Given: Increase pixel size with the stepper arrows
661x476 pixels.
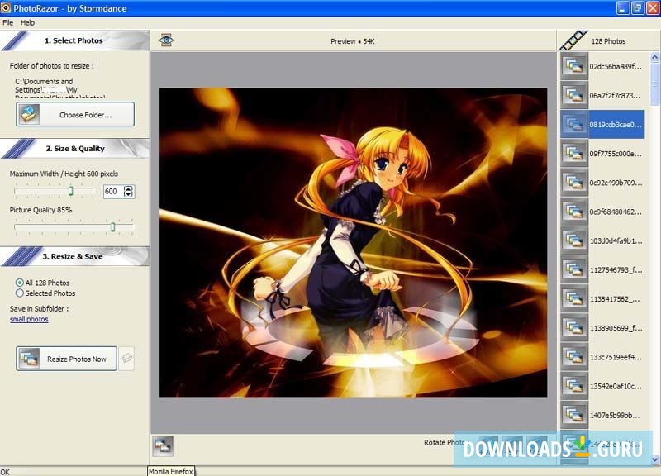Looking at the screenshot, I should point(129,188).
